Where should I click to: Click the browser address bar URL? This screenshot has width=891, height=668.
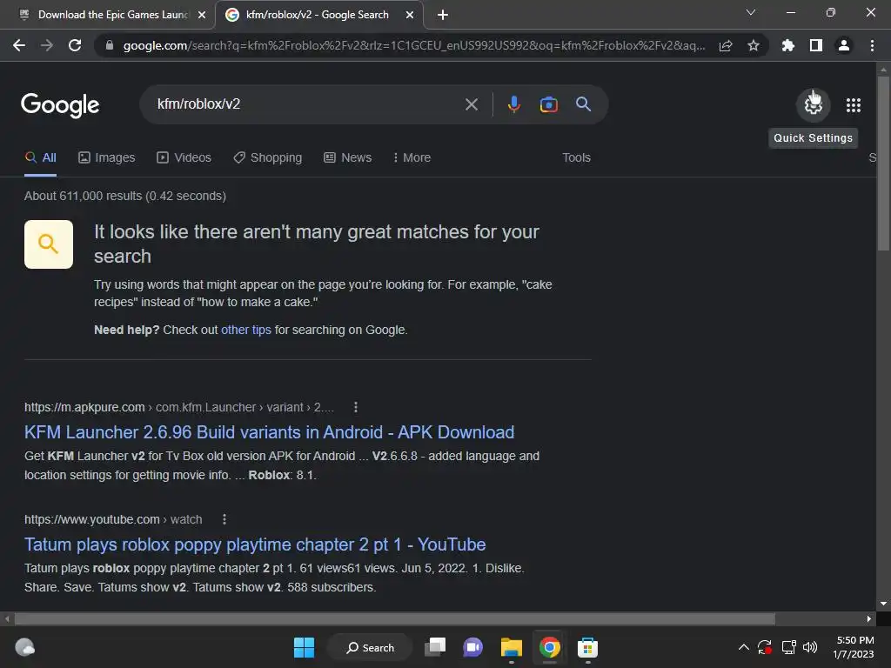point(414,45)
